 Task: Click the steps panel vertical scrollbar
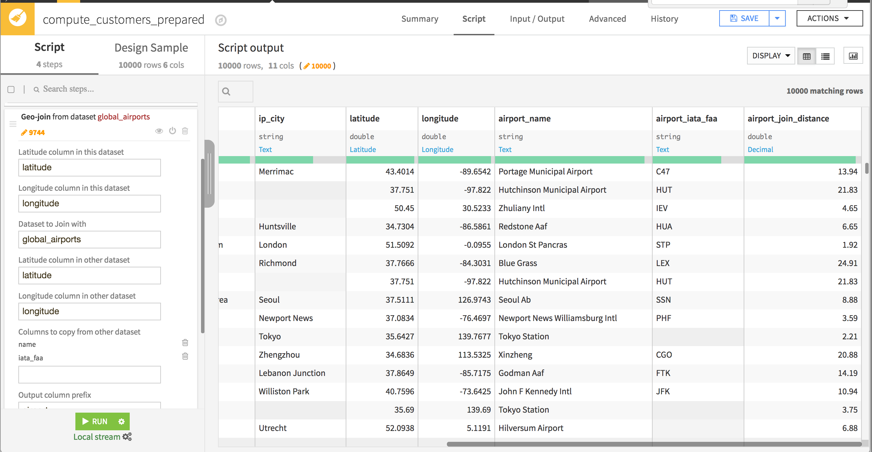[203, 246]
